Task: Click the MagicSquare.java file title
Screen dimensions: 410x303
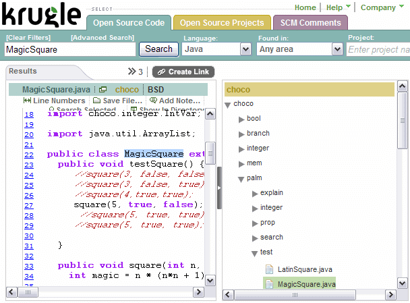Action: pos(56,90)
